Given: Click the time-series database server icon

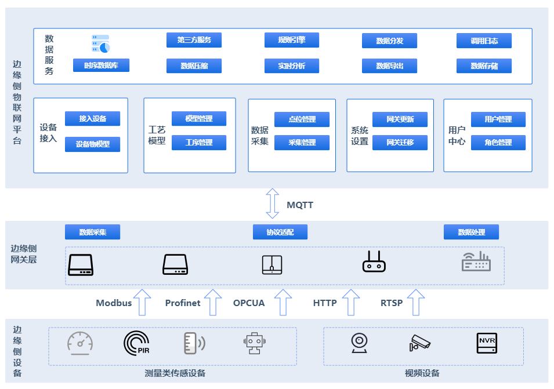Looking at the screenshot, I should (100, 43).
